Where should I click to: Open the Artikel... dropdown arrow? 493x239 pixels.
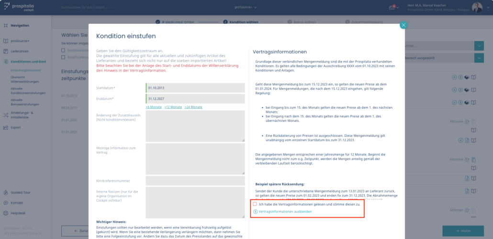point(479,46)
